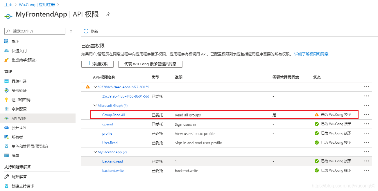Click the bars icon beside 令牌配置
This screenshot has width=378, height=191.
click(6, 109)
